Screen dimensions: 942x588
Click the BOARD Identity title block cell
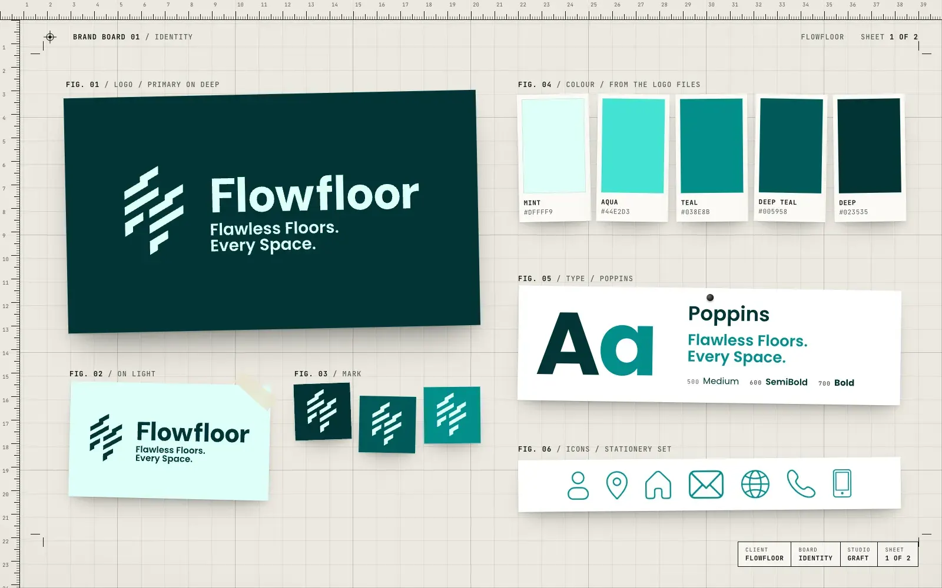click(815, 554)
